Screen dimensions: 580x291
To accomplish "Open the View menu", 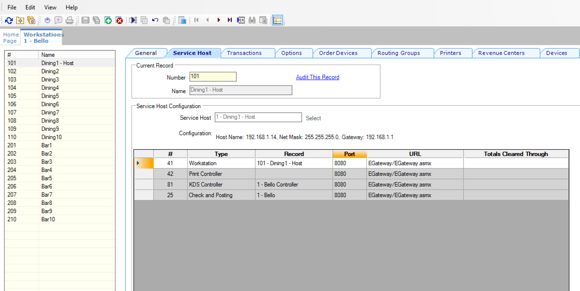I will 50,7.
